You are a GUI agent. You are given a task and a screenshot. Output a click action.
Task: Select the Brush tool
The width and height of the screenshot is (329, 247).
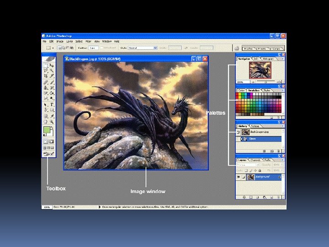(52, 82)
